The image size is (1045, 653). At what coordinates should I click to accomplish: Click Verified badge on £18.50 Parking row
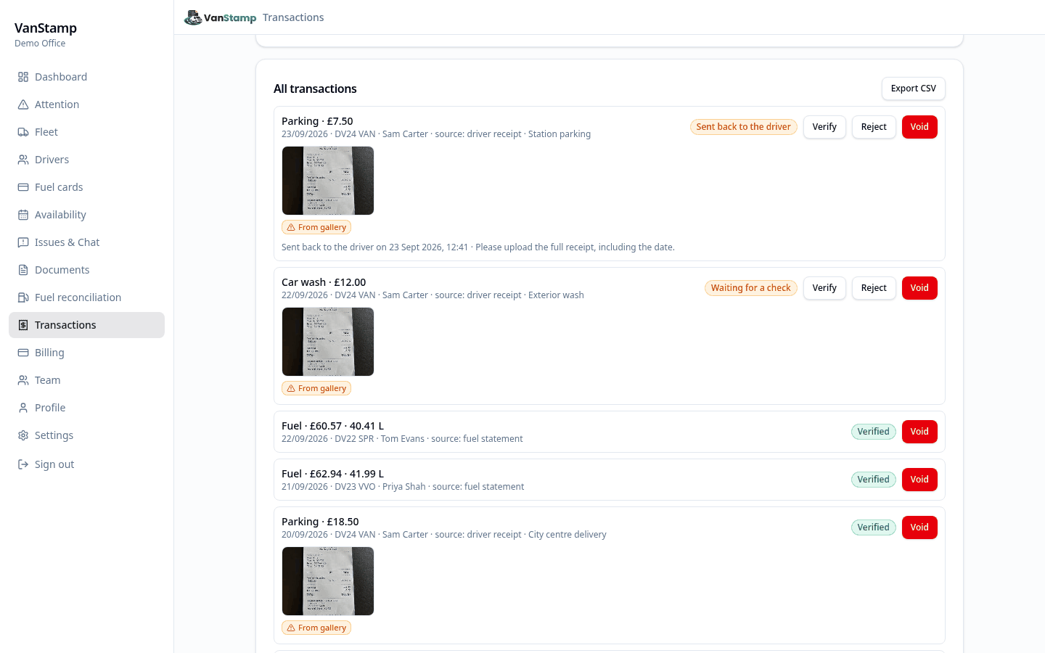pos(873,527)
